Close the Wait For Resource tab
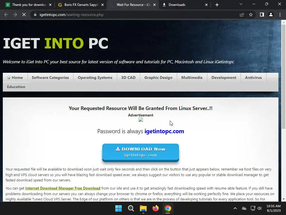The width and height of the screenshot is (286, 215). (x=154, y=5)
